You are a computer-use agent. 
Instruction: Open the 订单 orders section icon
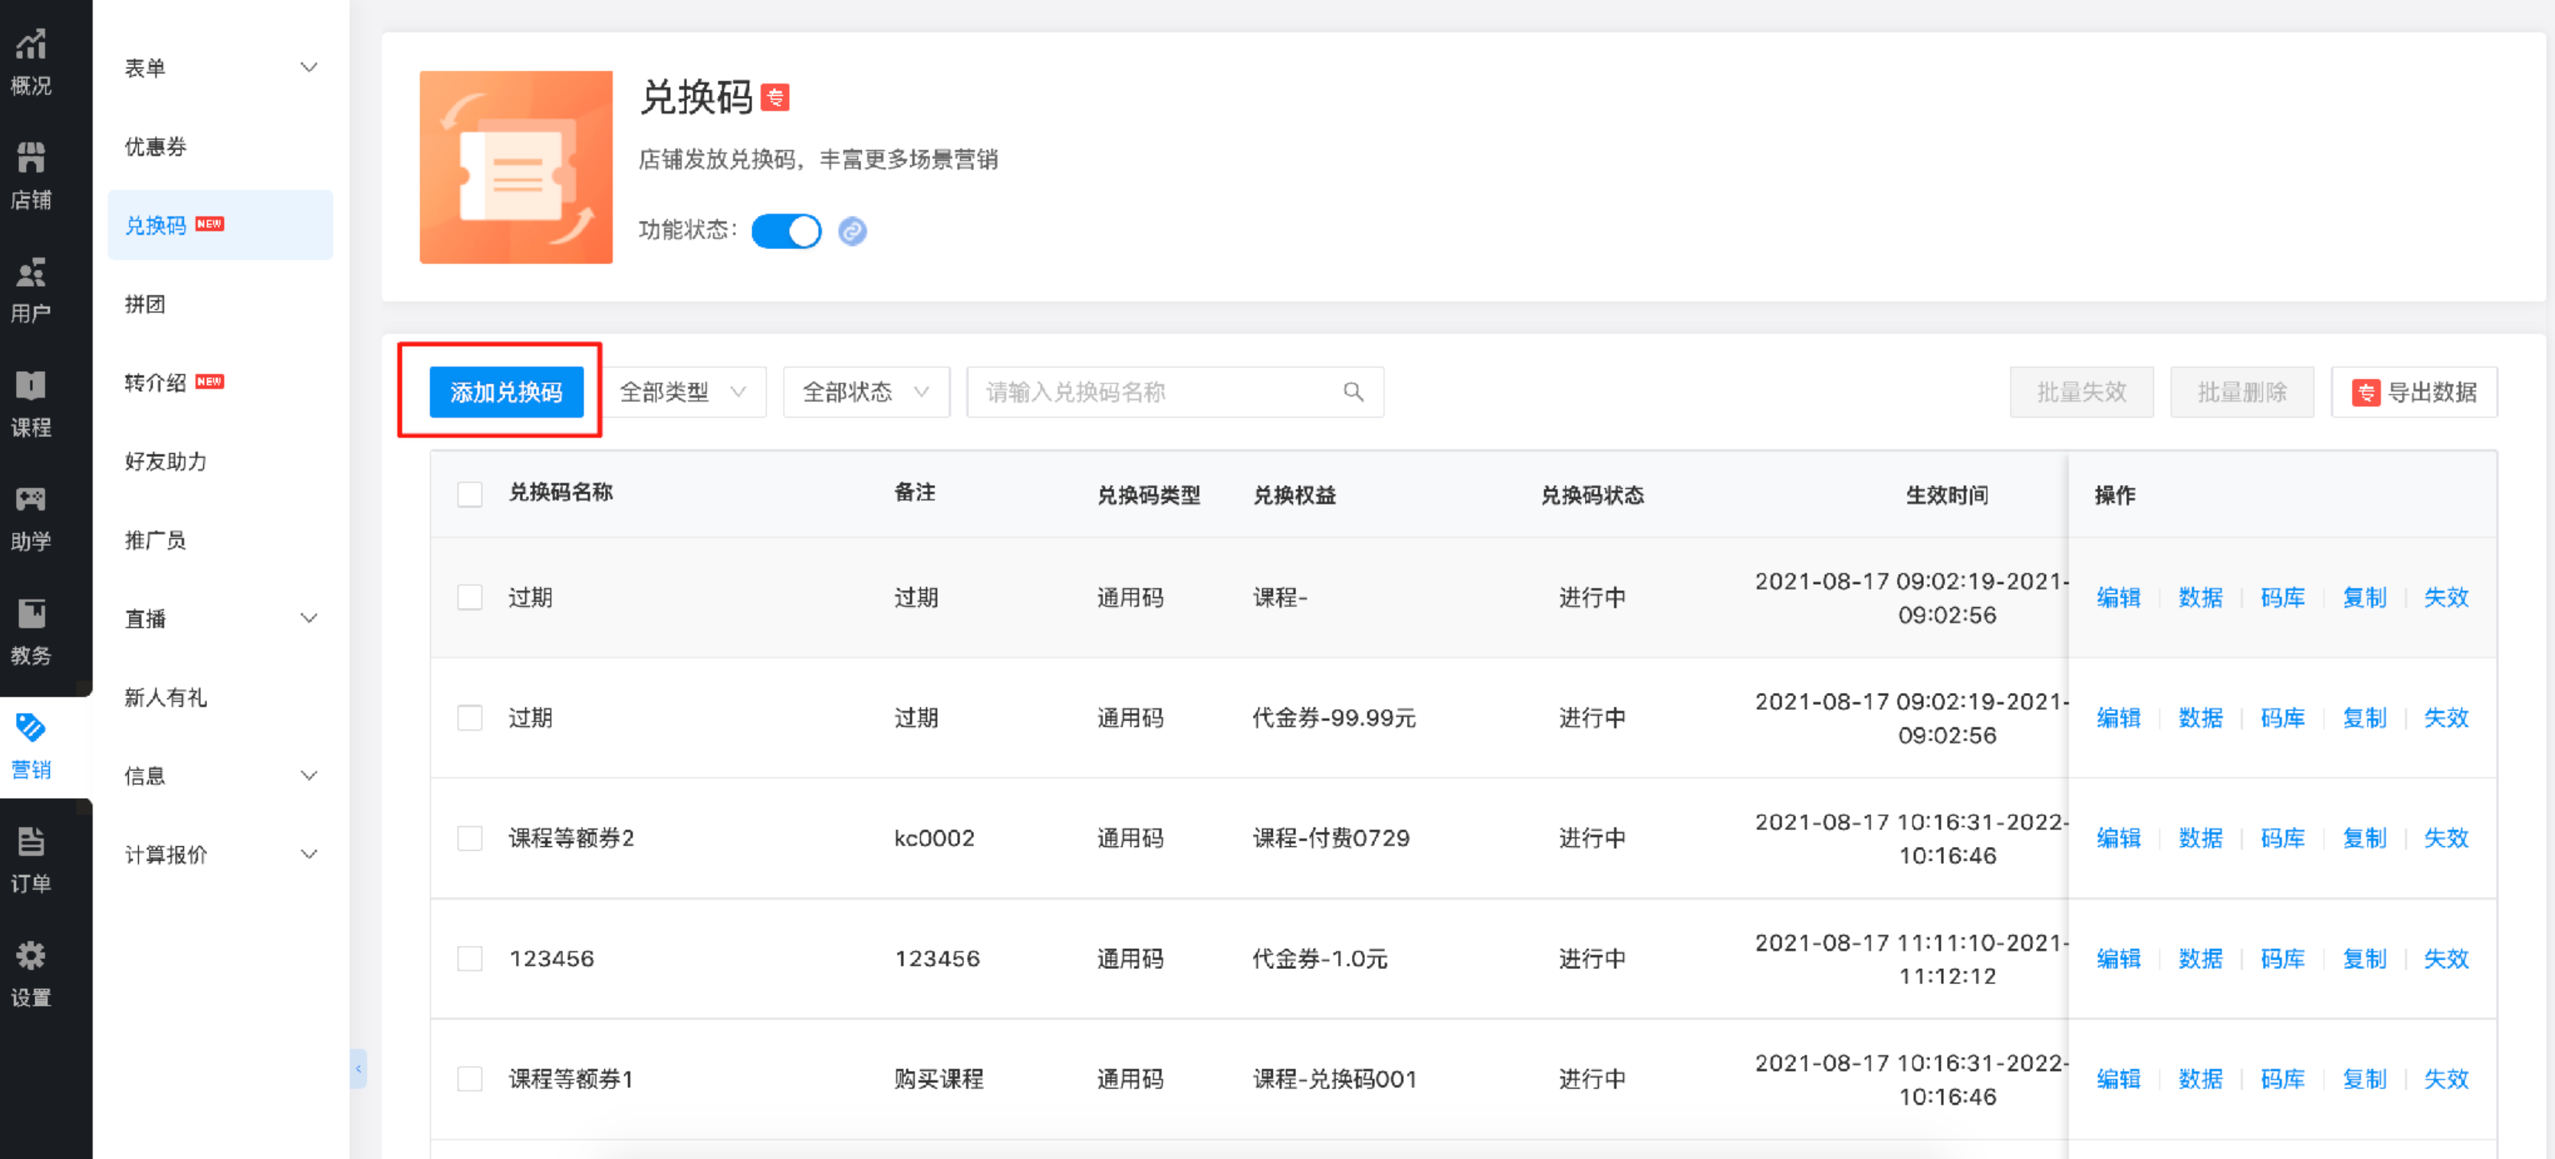31,842
